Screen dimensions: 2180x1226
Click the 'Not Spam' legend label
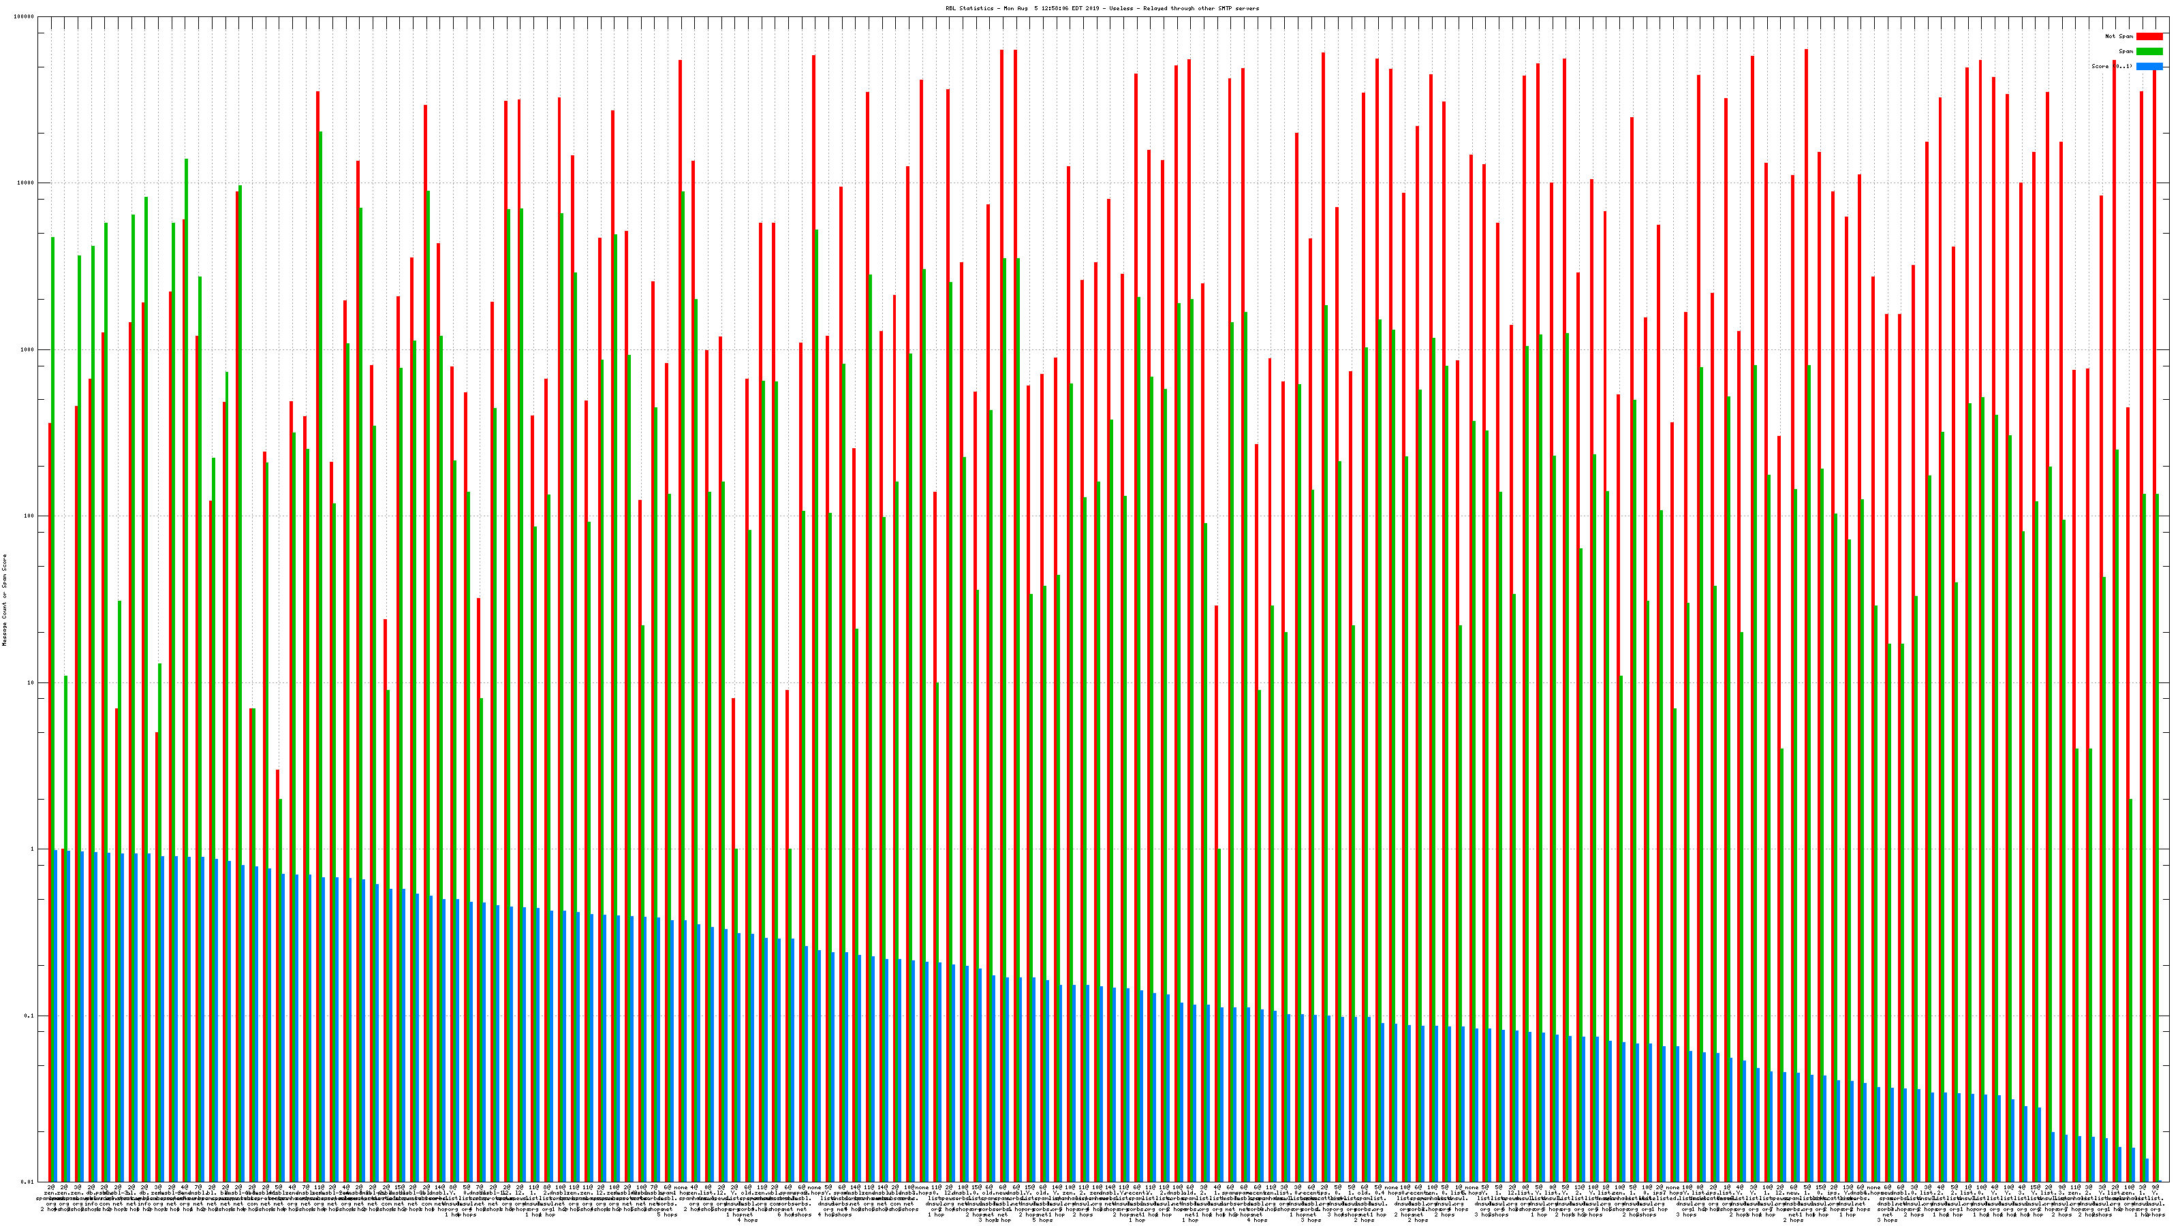pos(2119,36)
